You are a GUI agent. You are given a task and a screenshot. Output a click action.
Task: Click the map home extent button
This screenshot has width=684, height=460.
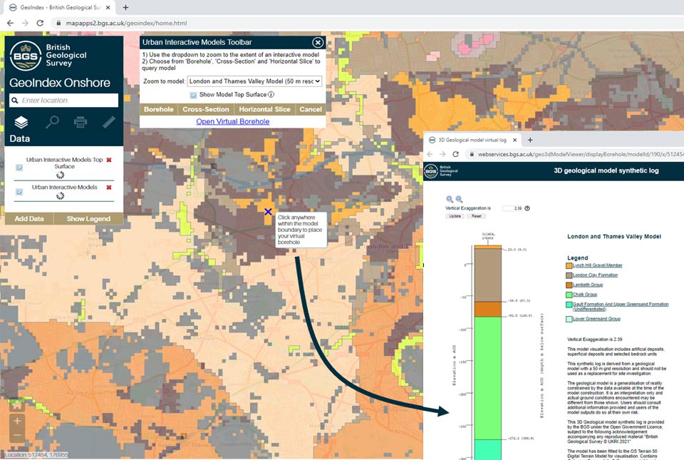[x=17, y=405]
